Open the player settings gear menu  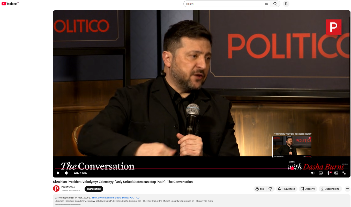(328, 173)
